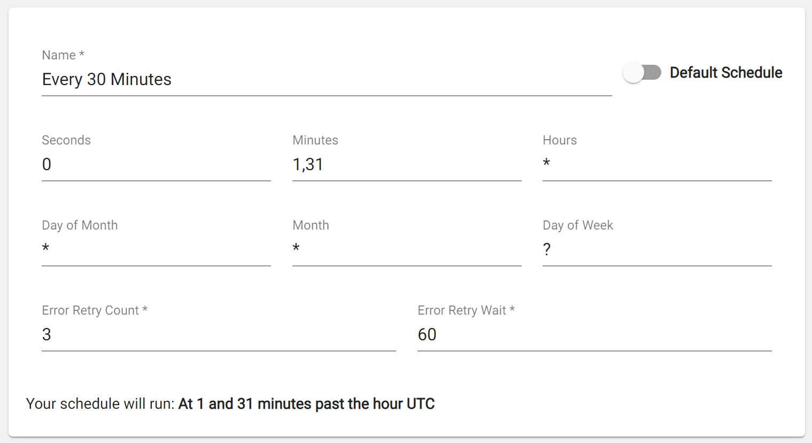Viewport: 812px width, 443px height.
Task: Click the Day of Month label
Action: tap(80, 225)
